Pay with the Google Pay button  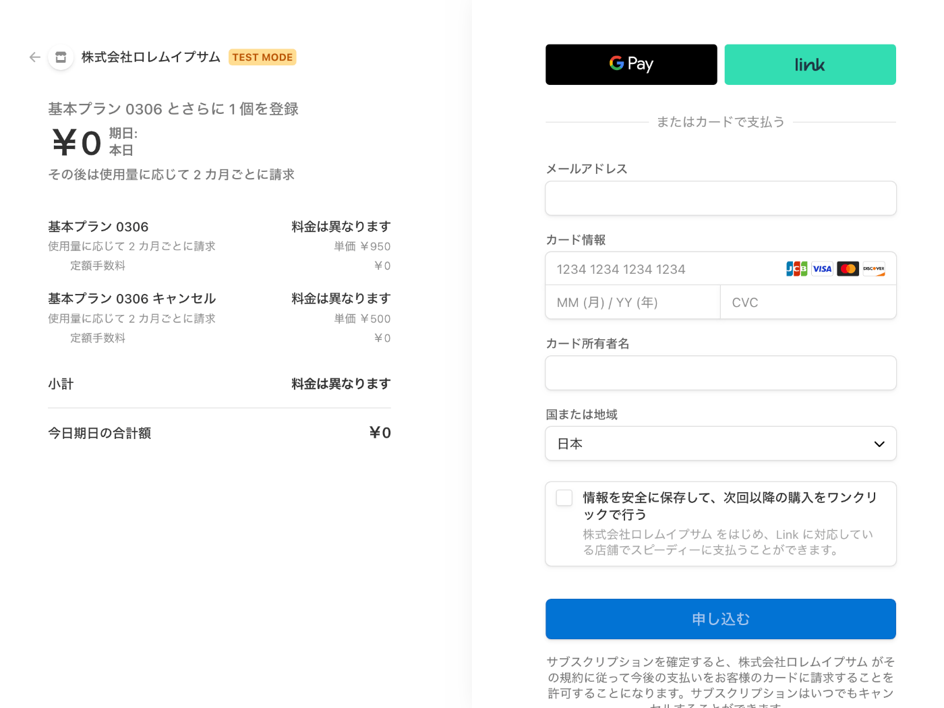click(631, 65)
